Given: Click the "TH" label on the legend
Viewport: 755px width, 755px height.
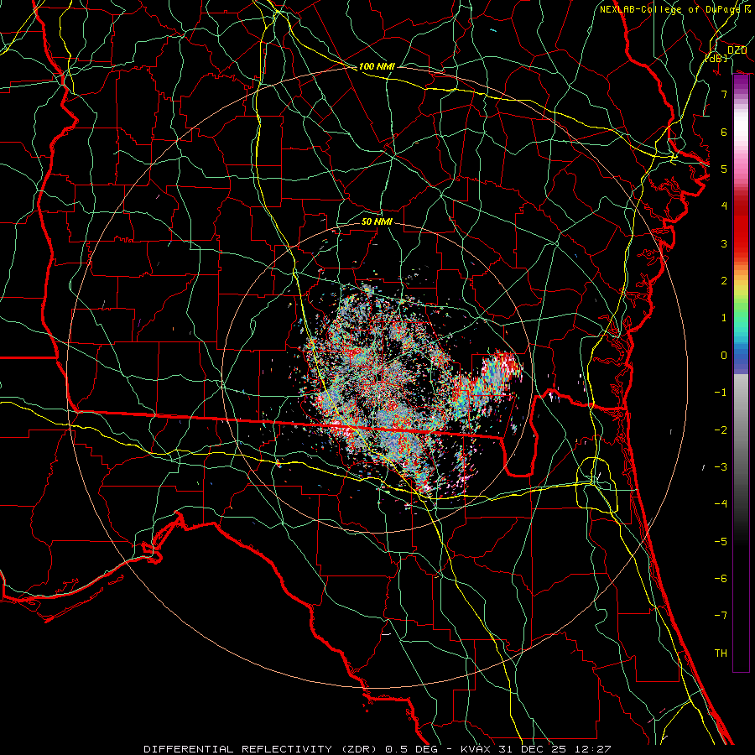Looking at the screenshot, I should pos(721,653).
